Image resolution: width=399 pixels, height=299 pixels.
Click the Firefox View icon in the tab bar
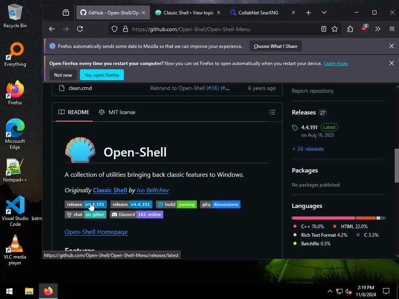65,12
